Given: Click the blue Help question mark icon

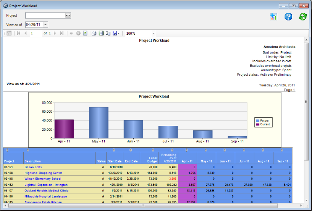Looking at the screenshot, I should pyautogui.click(x=288, y=16).
